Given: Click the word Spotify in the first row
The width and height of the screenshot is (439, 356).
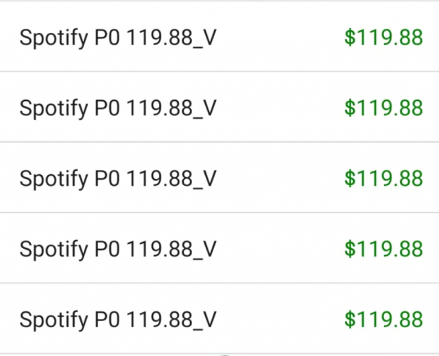Looking at the screenshot, I should click(53, 38).
